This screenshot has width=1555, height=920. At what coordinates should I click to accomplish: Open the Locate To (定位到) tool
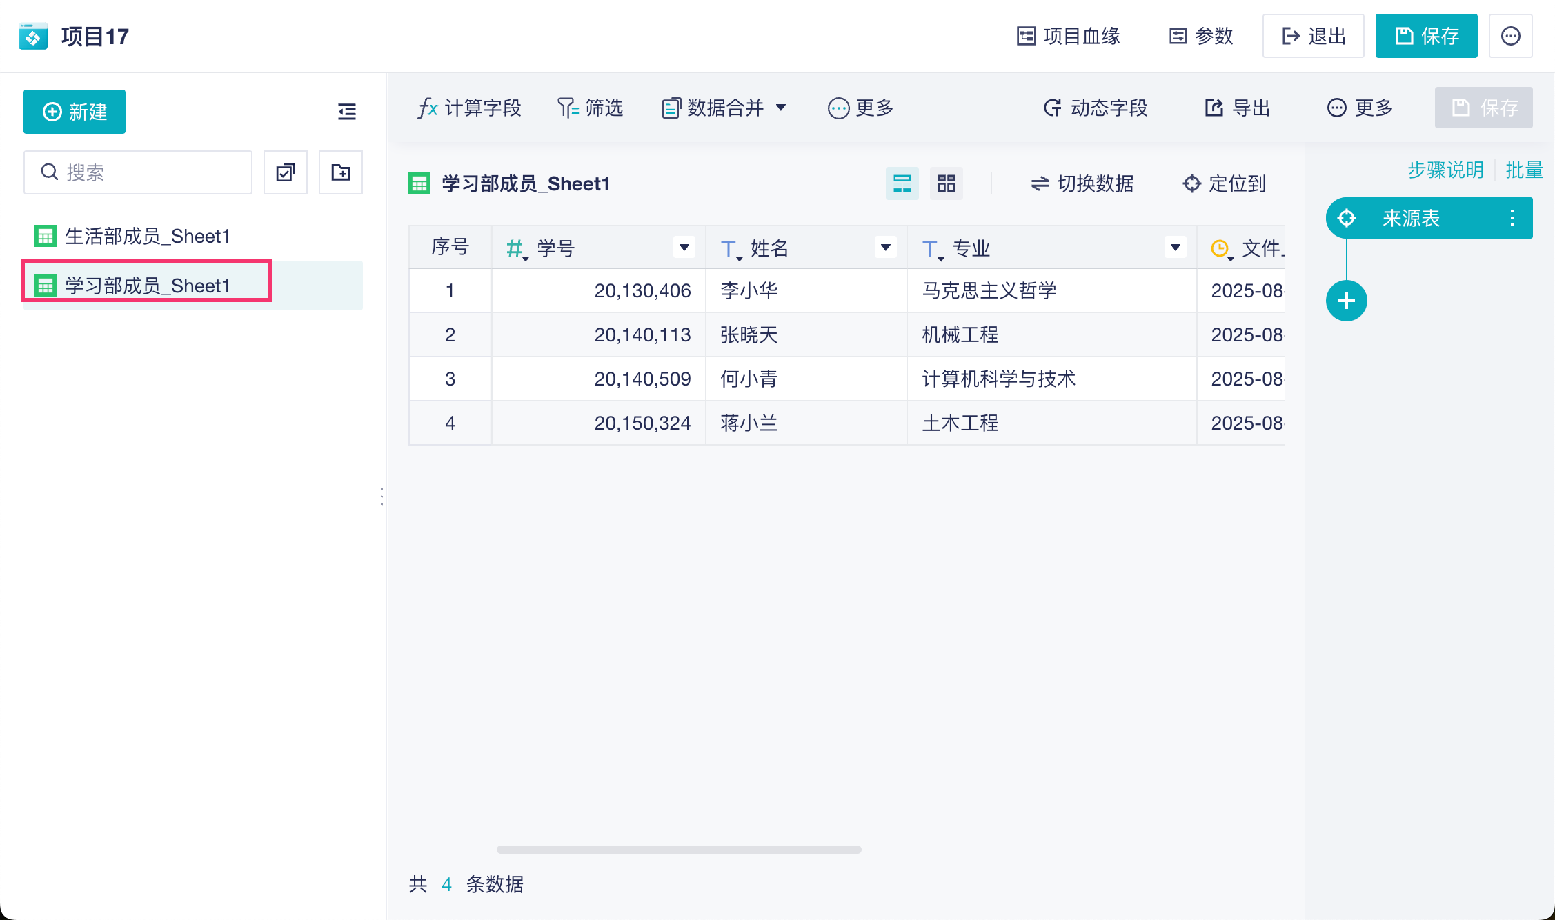(x=1225, y=183)
